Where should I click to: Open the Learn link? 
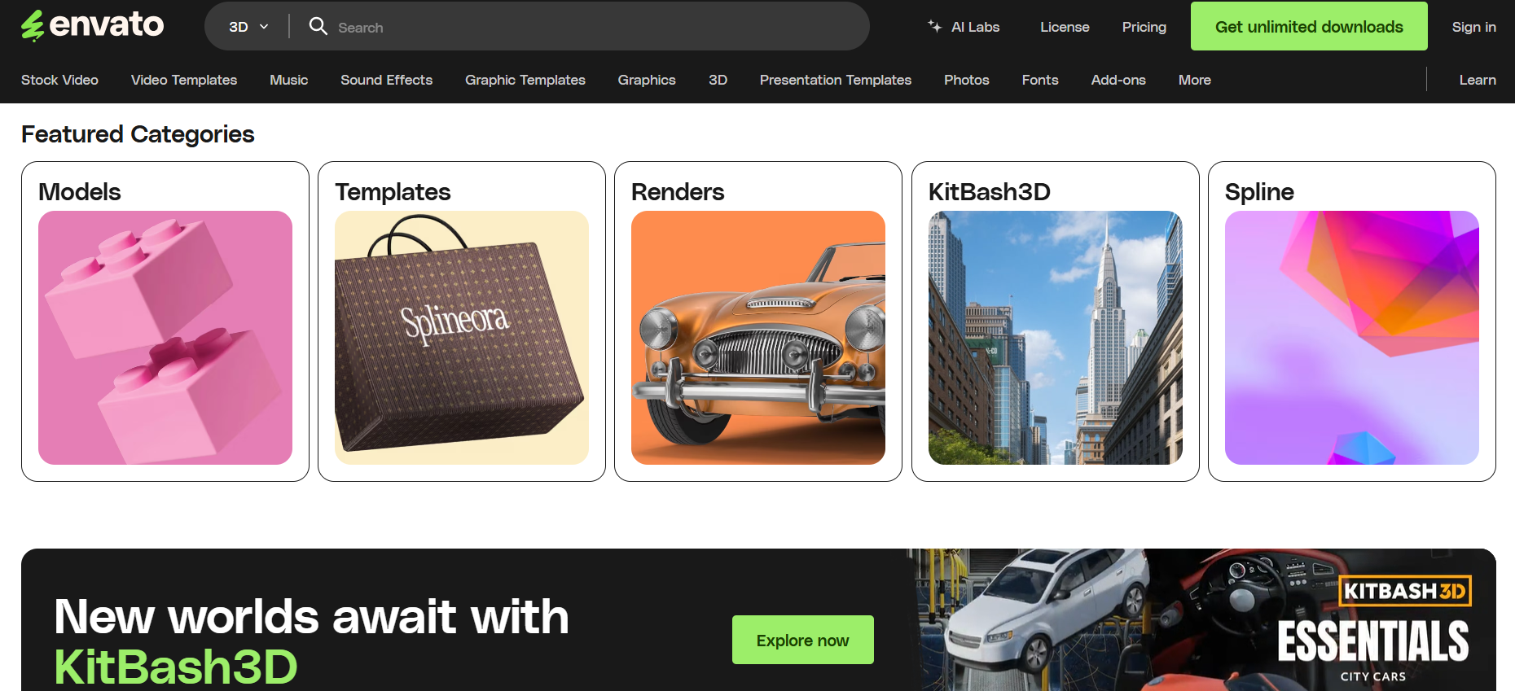coord(1478,80)
